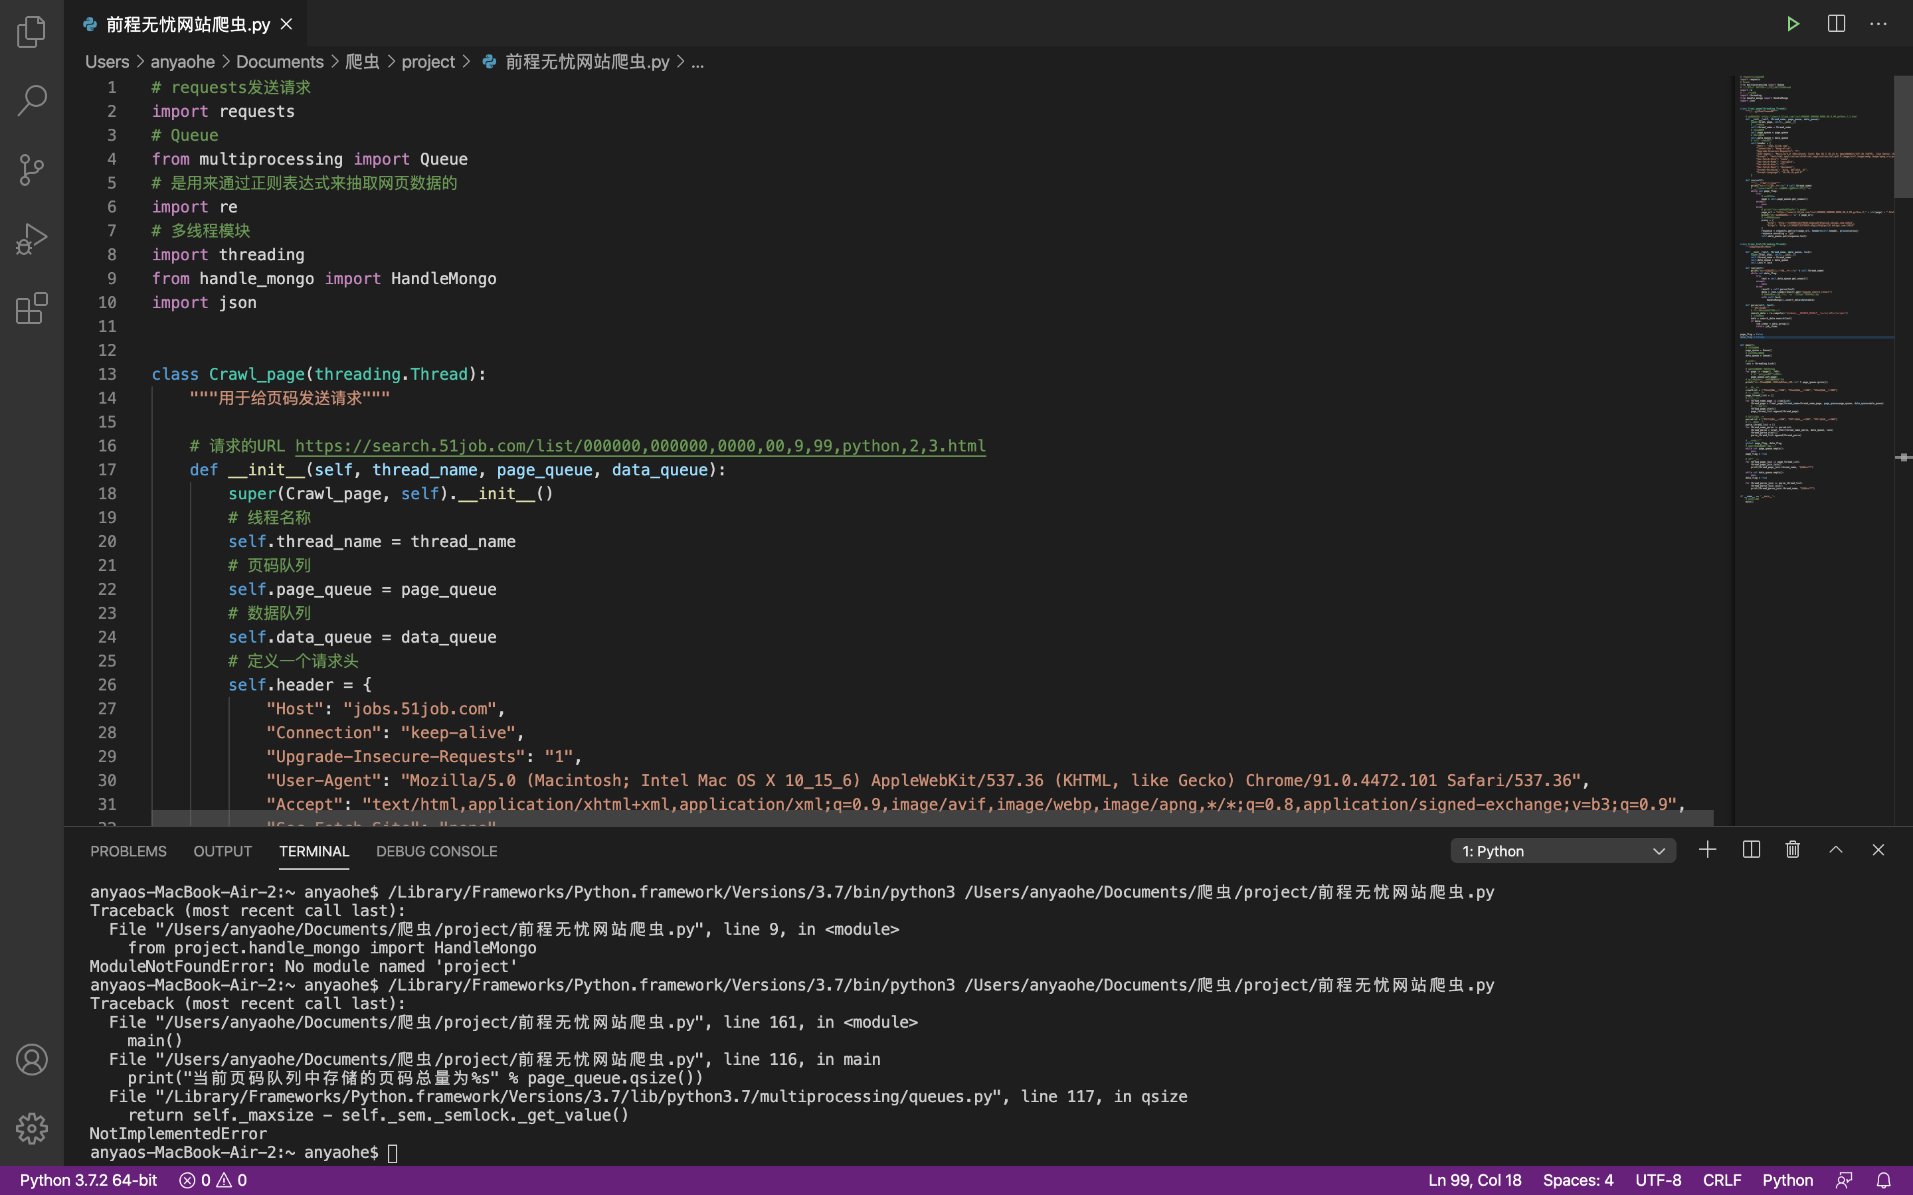
Task: Click the terminal prompt input line
Action: click(x=244, y=1153)
